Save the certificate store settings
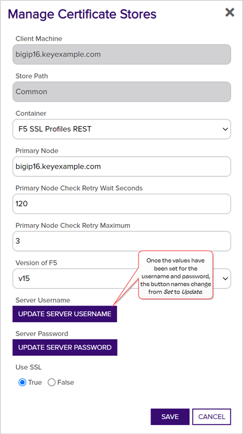This screenshot has height=434, width=243. pos(170,417)
